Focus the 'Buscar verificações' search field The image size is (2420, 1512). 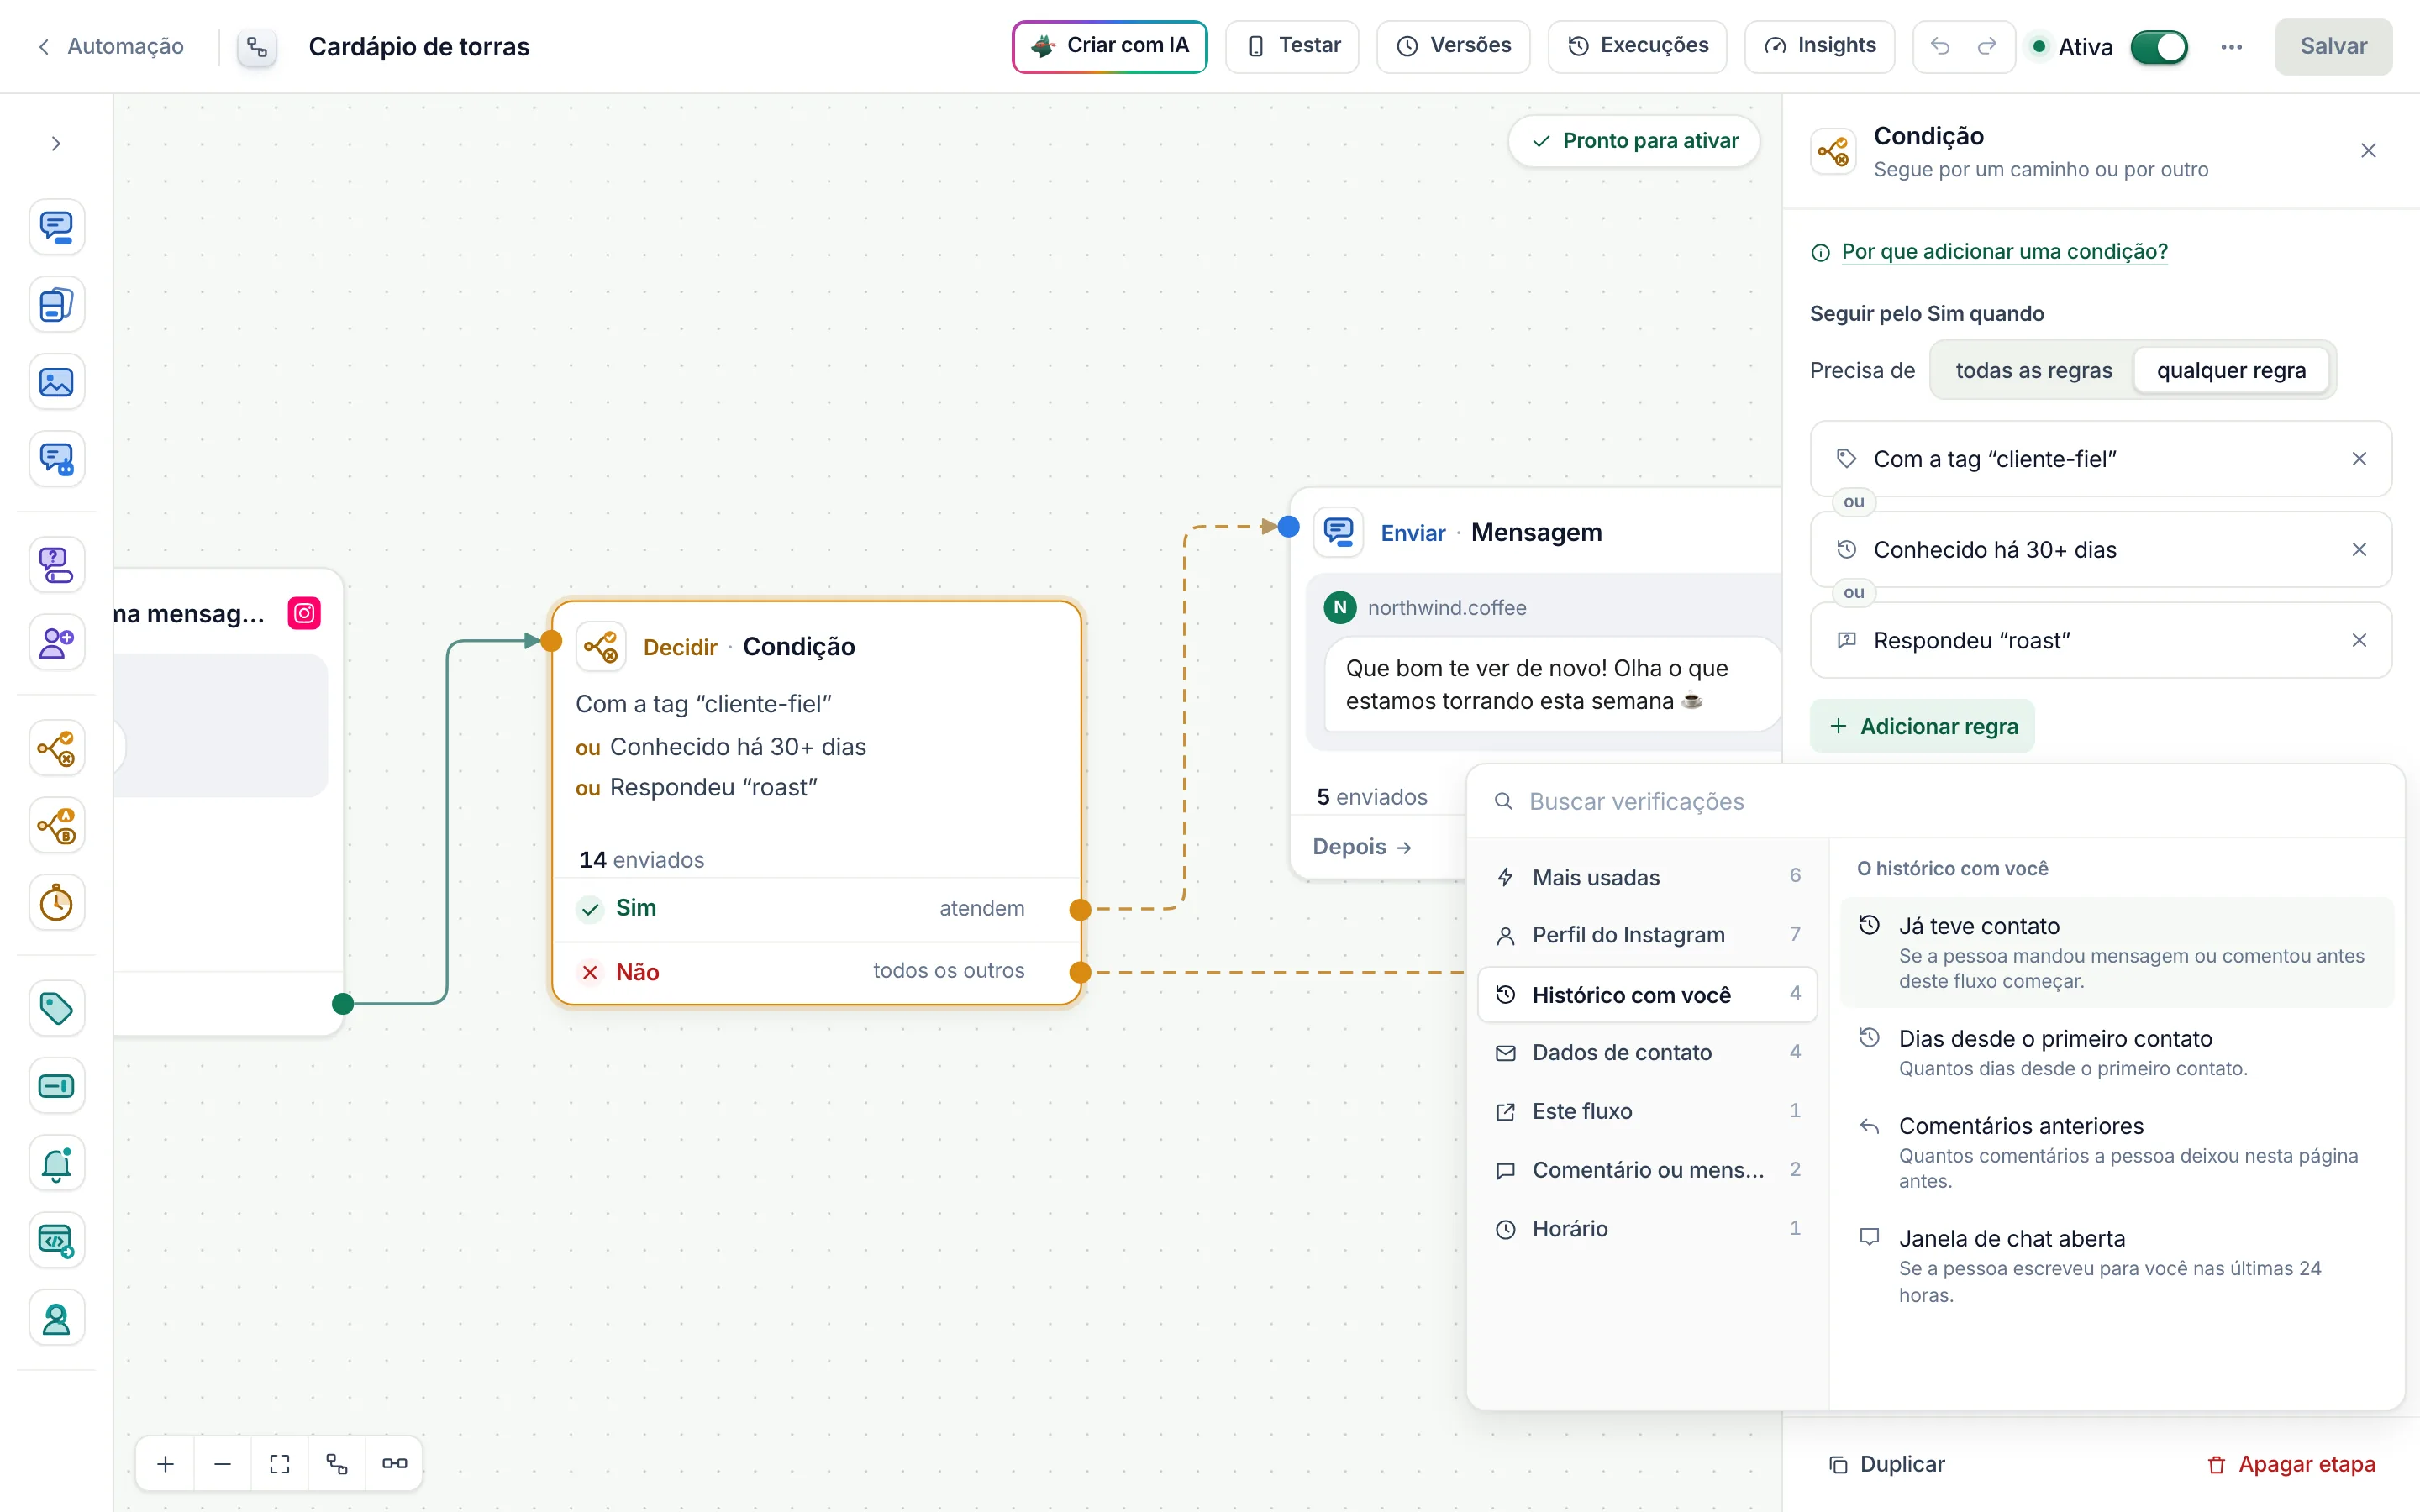click(1935, 801)
